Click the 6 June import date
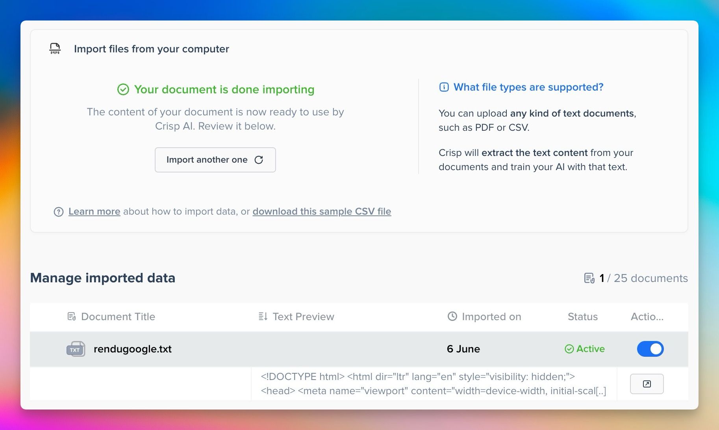 (x=463, y=349)
